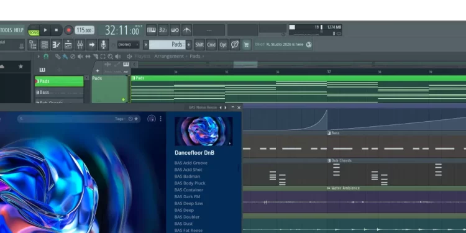This screenshot has height=233, width=466.
Task: Open the Tags dropdown in plugin search
Action: point(120,119)
